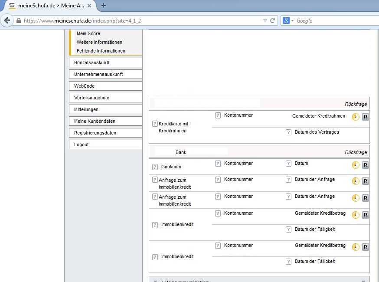379x282 pixels.
Task: Open new browser tab with plus button
Action: 104,6
